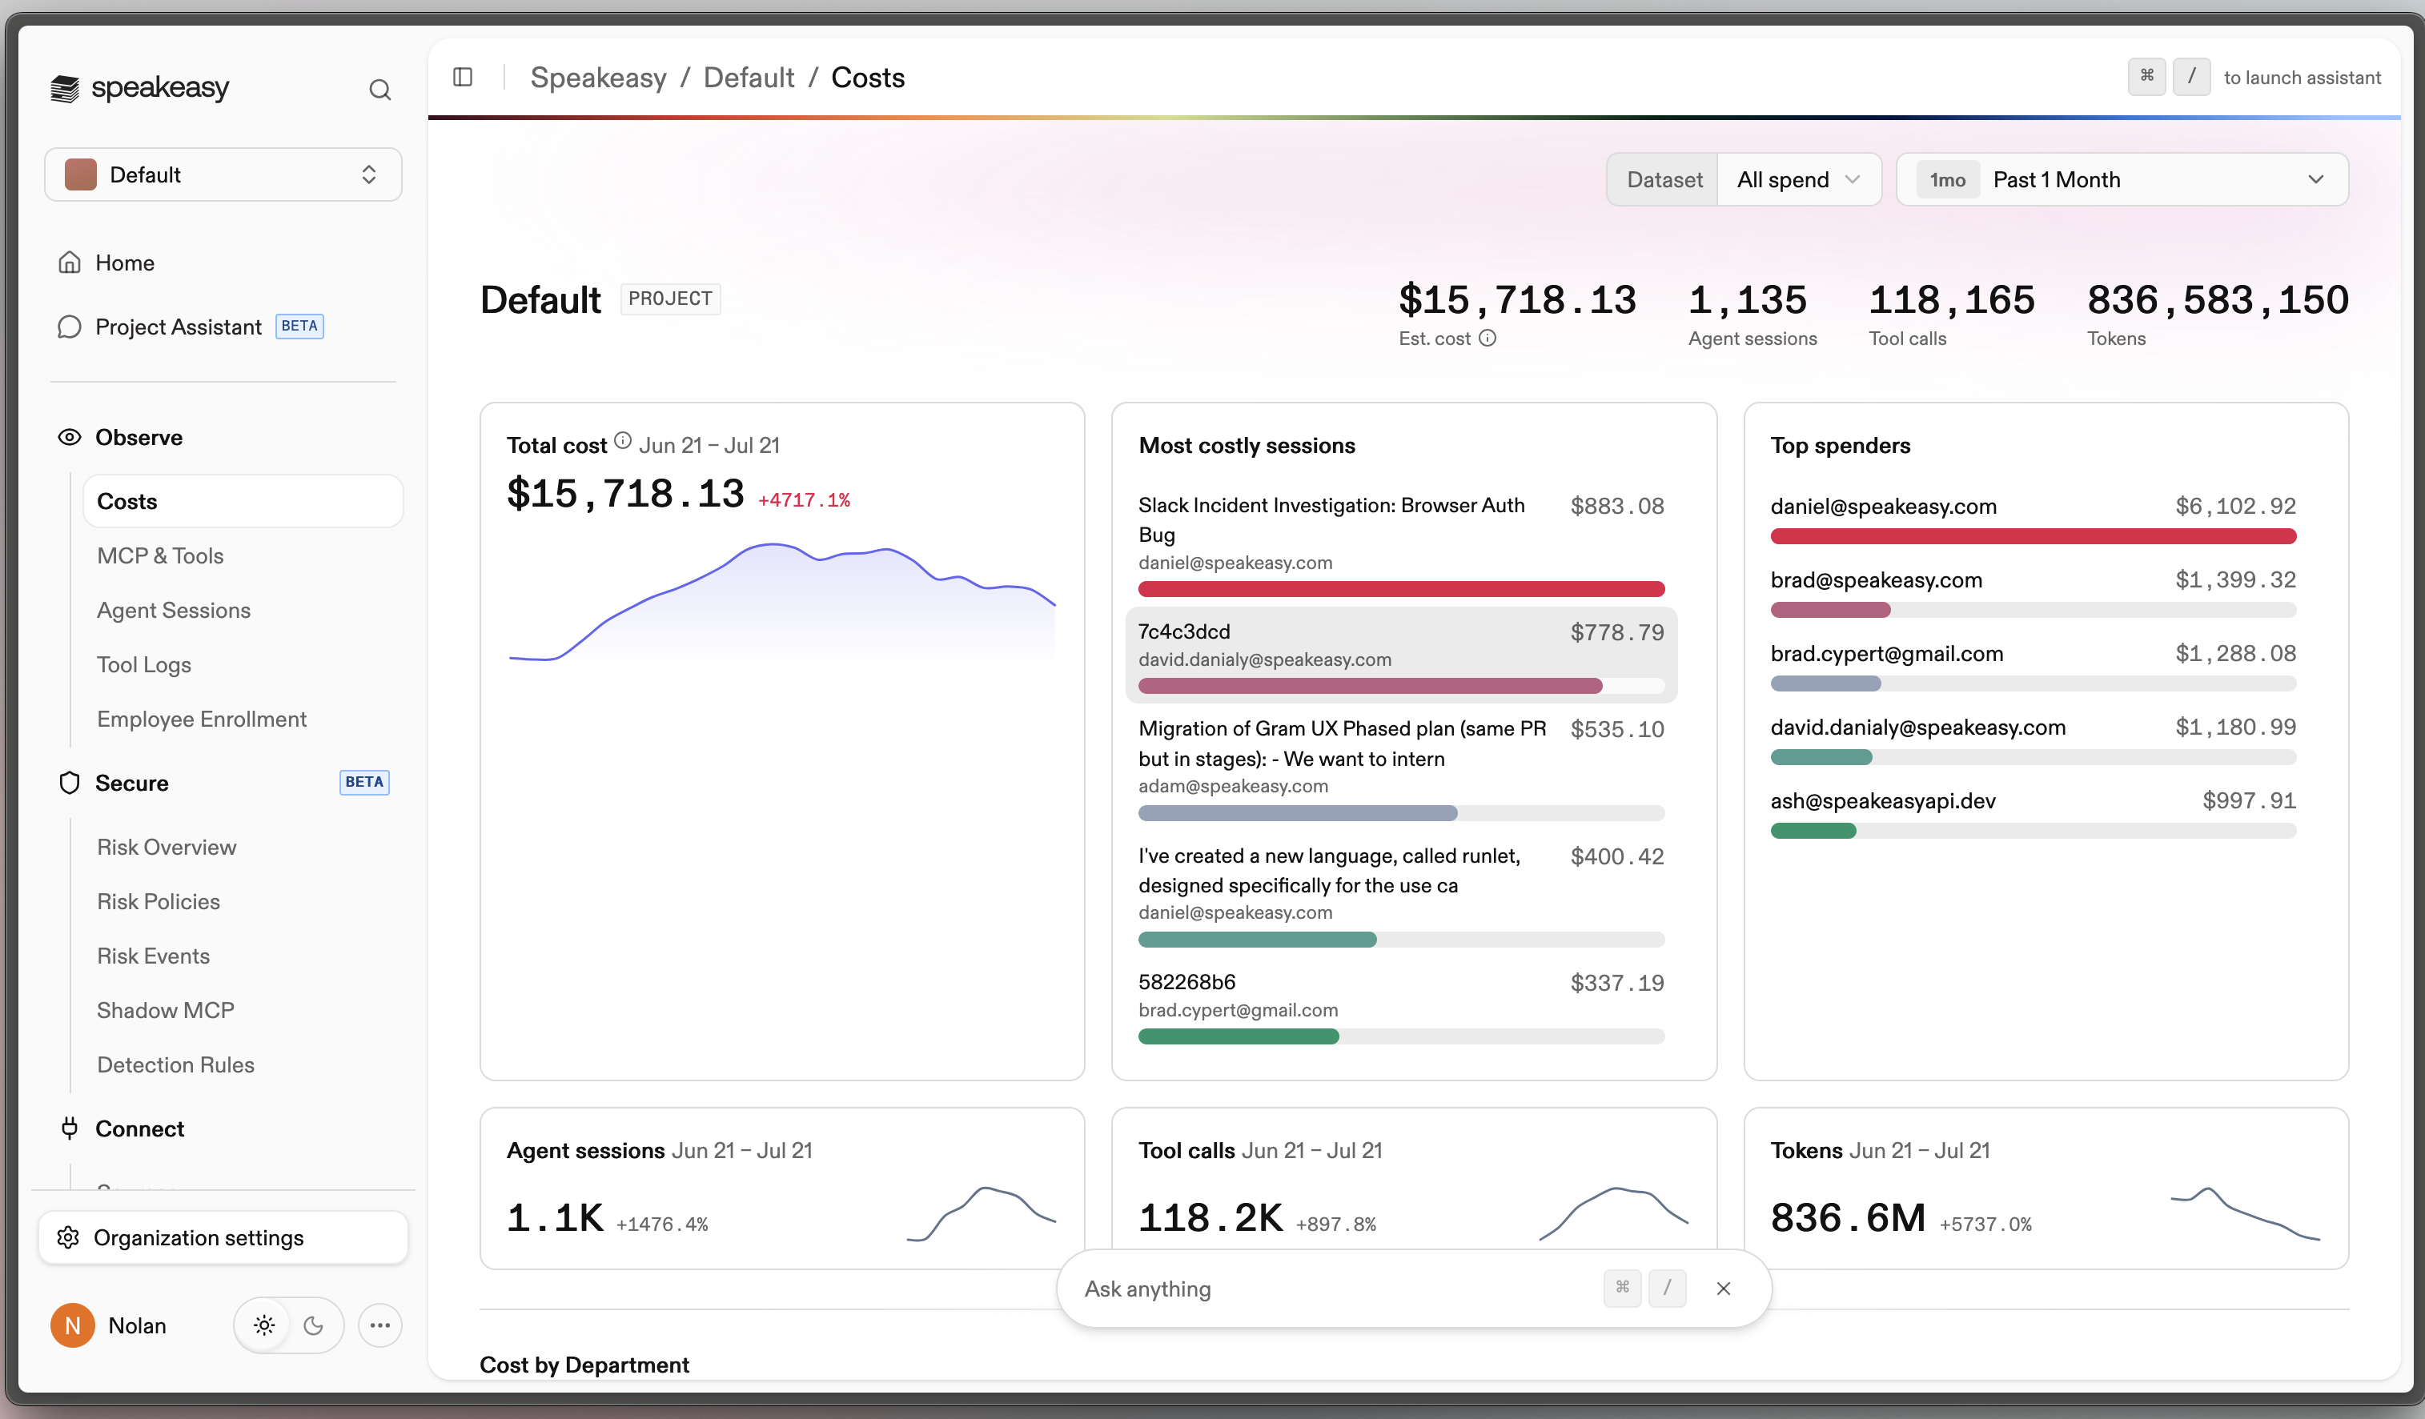2425x1419 pixels.
Task: Click info icon beside Total cost title
Action: (623, 441)
